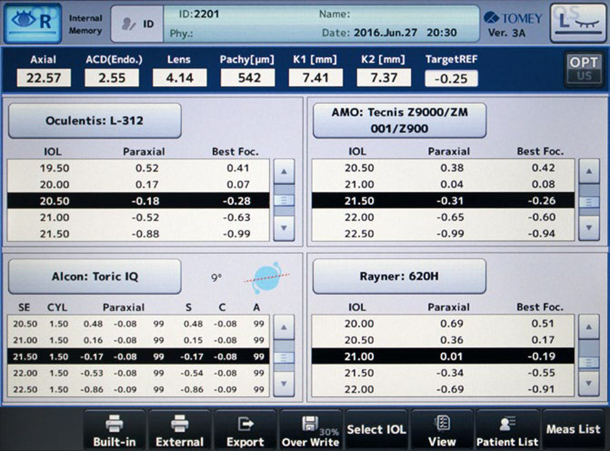Select Alcon Toric row with Paraxial 0.16
Viewport: 610px width, 451px height.
click(x=138, y=340)
